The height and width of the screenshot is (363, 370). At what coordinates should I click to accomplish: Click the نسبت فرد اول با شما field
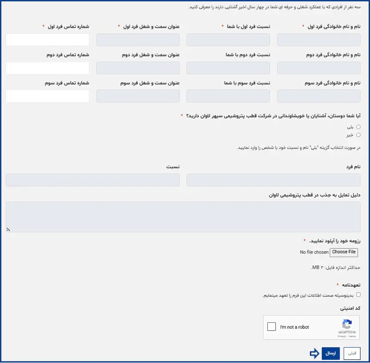point(228,40)
